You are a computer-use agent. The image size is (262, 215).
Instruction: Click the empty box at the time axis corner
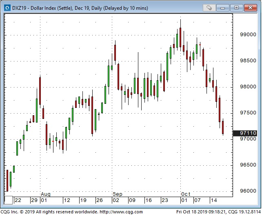(x=8, y=200)
